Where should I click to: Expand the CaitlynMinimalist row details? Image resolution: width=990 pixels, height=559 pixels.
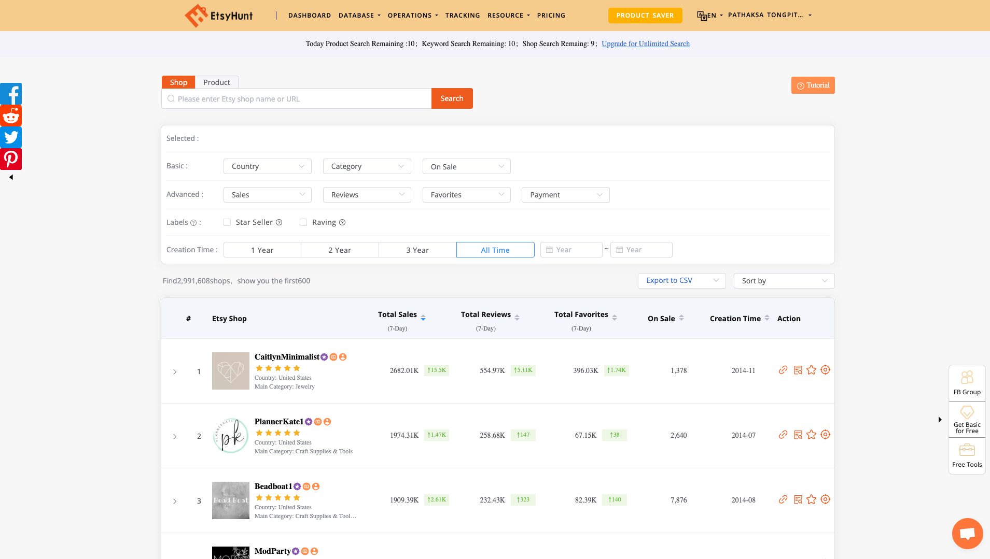175,371
